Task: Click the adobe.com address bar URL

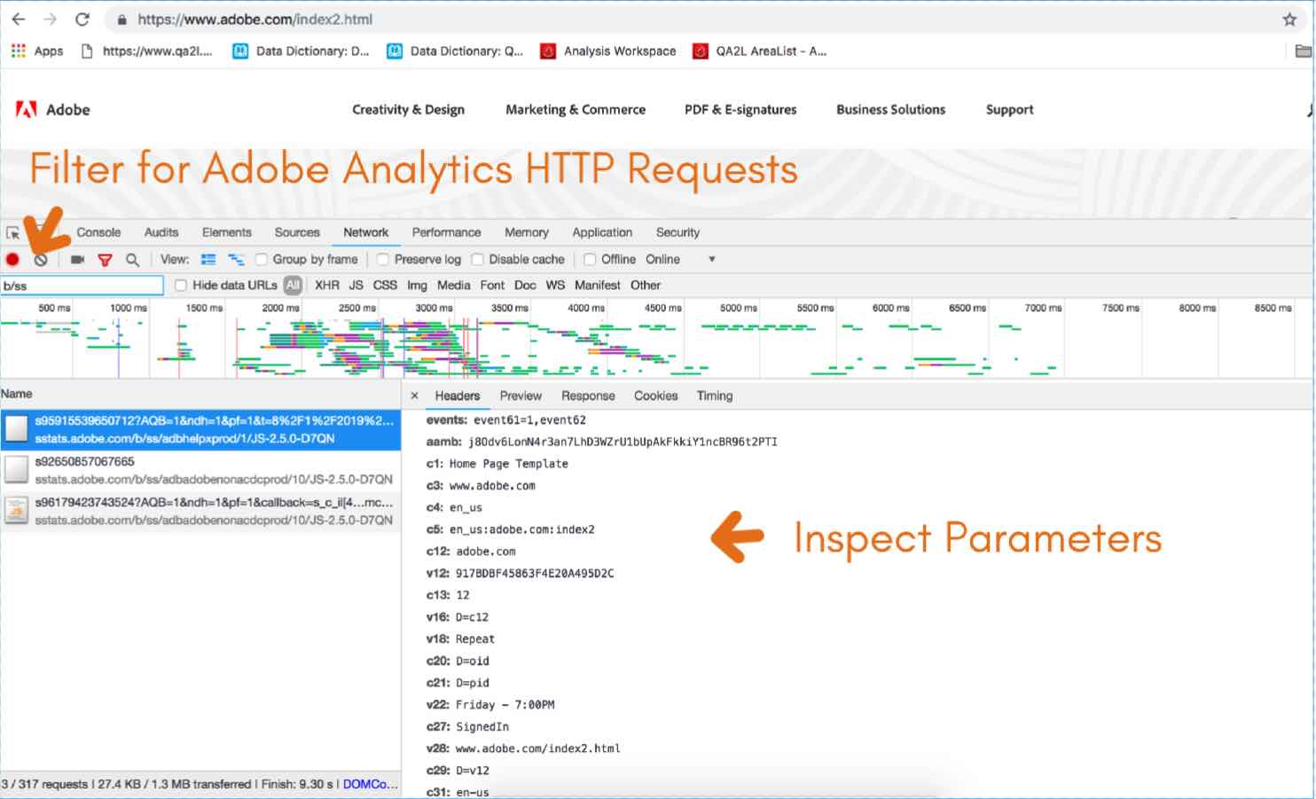Action: tap(255, 20)
